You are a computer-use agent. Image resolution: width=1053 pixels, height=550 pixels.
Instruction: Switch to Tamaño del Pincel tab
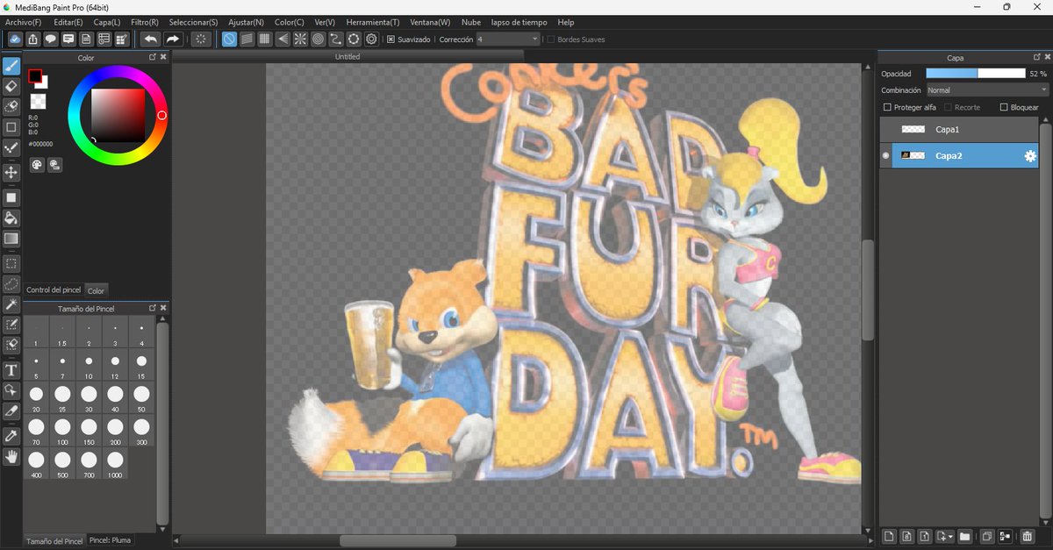point(54,540)
